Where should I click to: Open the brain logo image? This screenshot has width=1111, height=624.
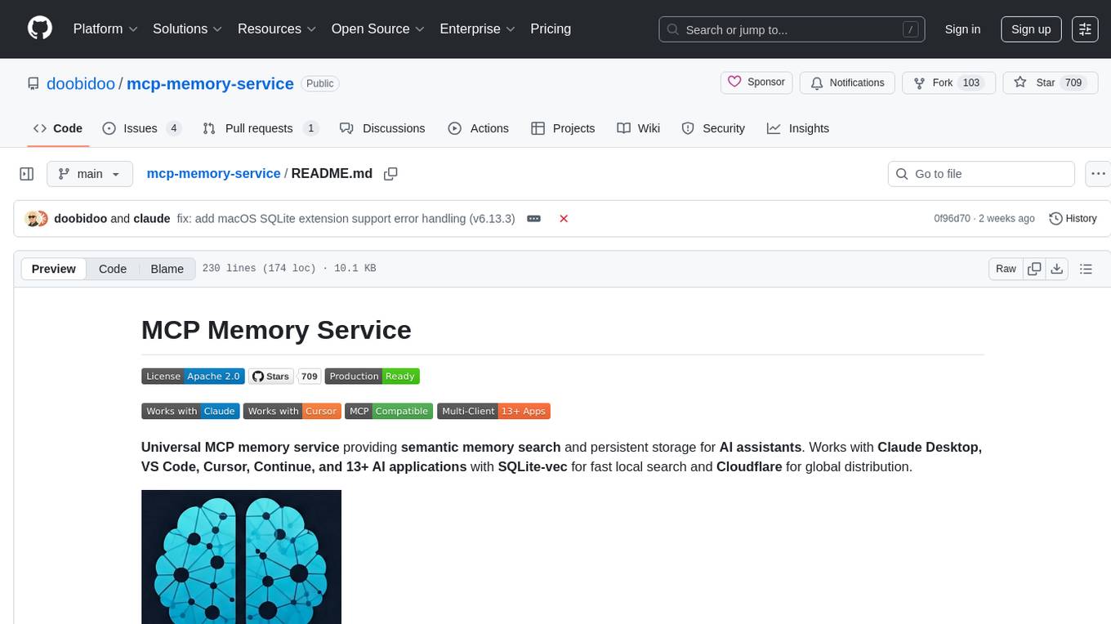coord(241,557)
